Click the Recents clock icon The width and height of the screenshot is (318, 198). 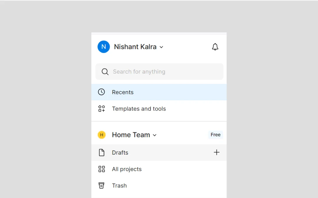[101, 92]
